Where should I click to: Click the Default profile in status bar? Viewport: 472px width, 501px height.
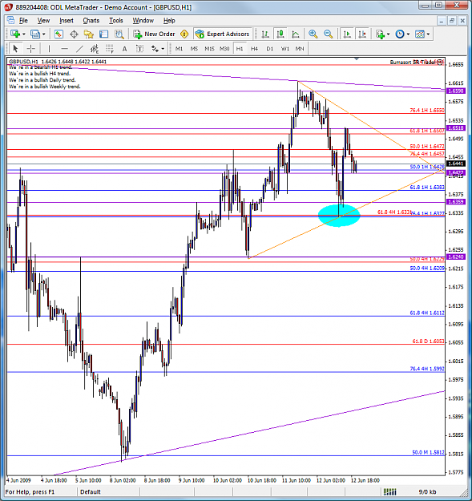click(x=91, y=491)
